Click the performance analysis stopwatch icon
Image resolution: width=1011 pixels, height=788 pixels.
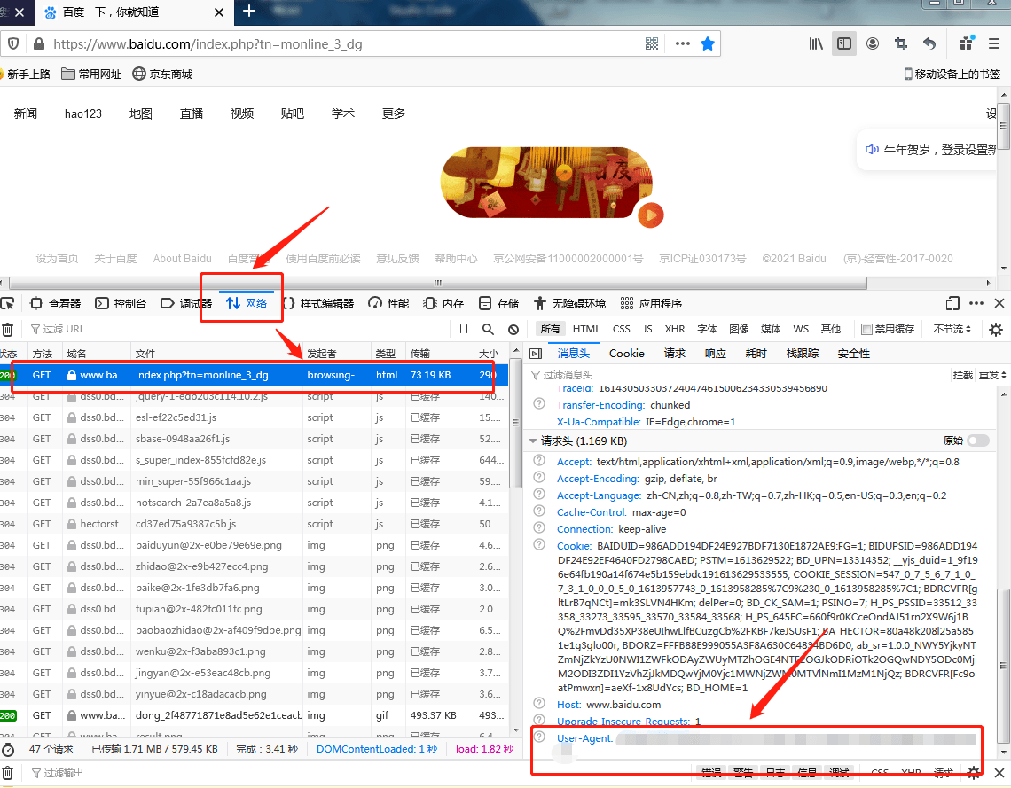click(x=8, y=749)
